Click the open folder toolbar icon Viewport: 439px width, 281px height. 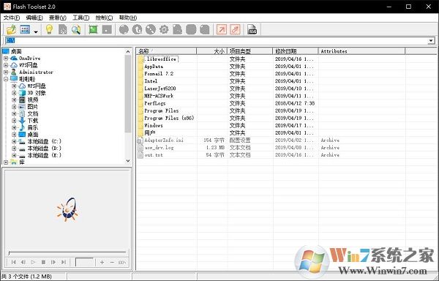point(12,29)
